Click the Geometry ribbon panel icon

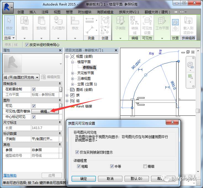click(58, 20)
